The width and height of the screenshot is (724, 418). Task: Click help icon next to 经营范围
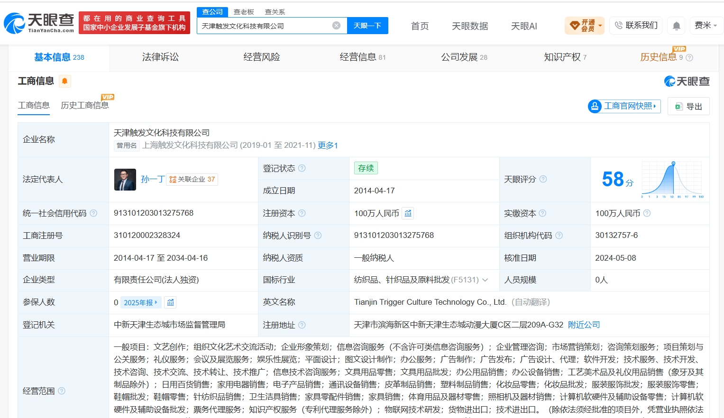pos(62,391)
